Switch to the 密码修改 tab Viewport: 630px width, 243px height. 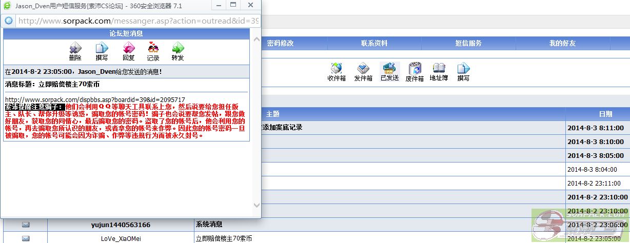pyautogui.click(x=280, y=44)
